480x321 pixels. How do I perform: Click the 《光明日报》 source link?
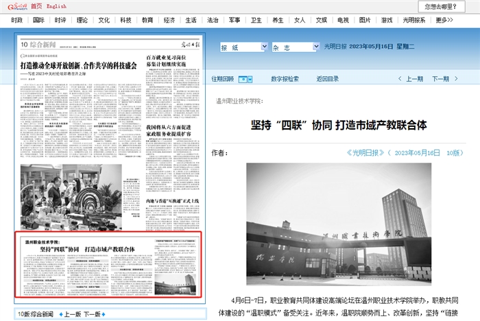click(x=368, y=152)
